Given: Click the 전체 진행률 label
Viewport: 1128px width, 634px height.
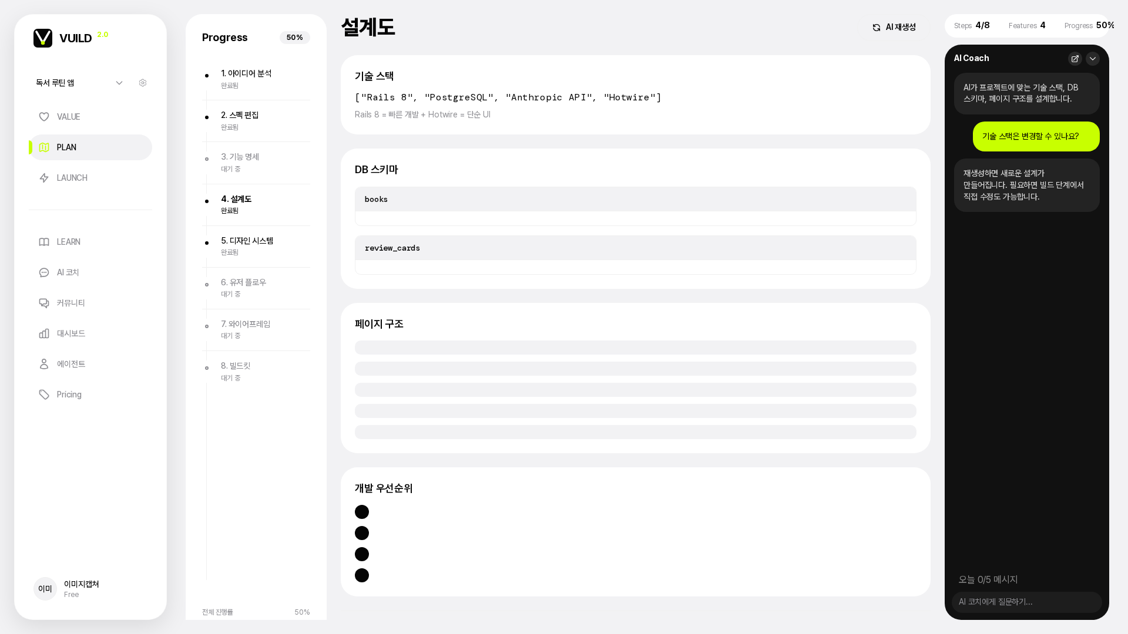Looking at the screenshot, I should tap(217, 612).
